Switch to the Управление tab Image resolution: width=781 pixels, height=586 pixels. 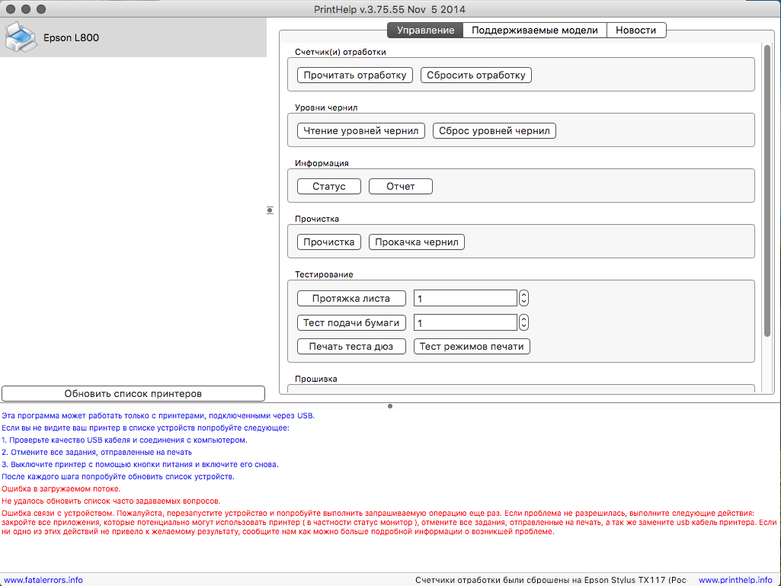click(425, 30)
